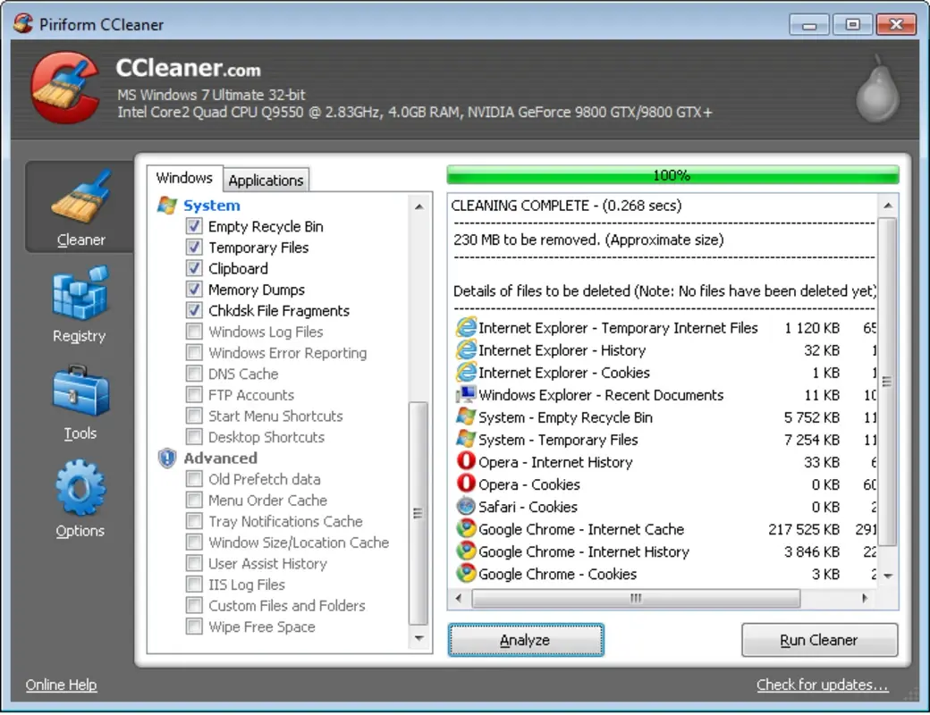Uncheck the Empty Recycle Bin option

point(194,226)
